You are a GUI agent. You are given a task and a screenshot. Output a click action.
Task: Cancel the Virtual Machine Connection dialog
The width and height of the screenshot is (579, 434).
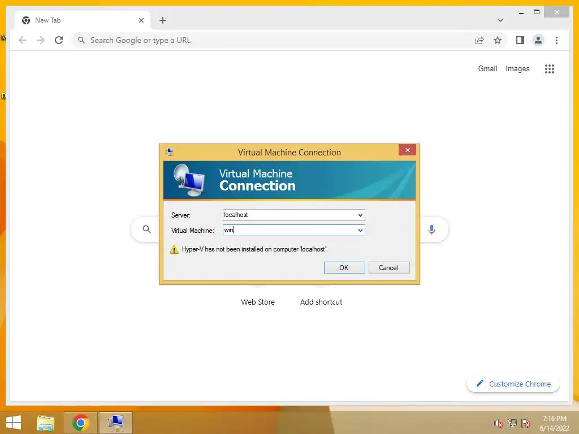tap(389, 267)
